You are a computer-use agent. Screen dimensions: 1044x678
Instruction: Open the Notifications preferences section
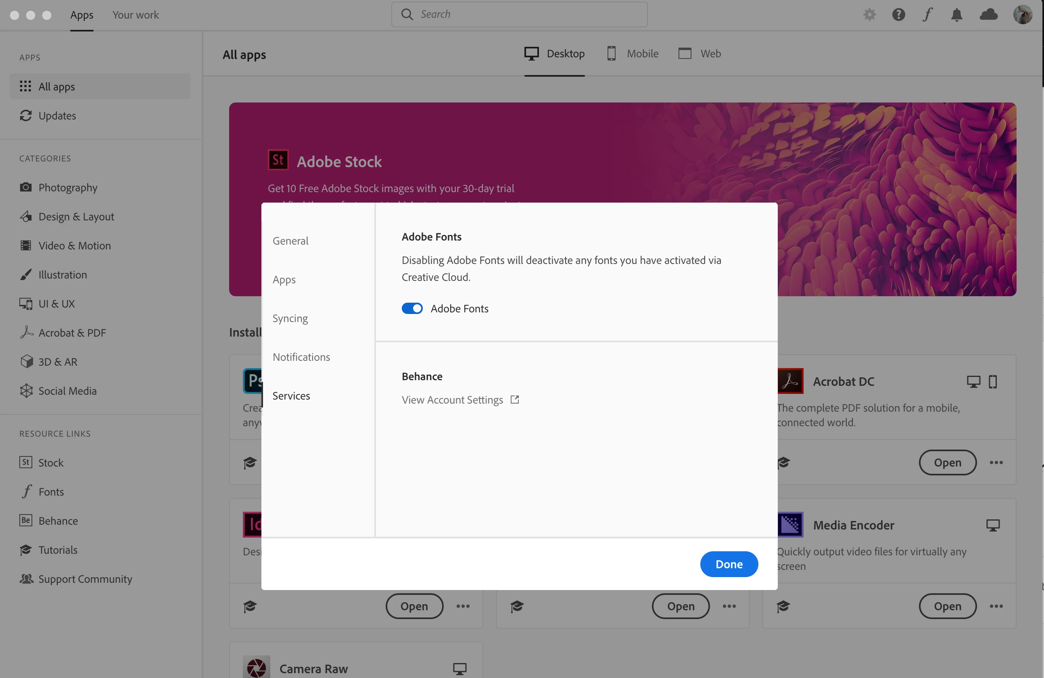[301, 357]
